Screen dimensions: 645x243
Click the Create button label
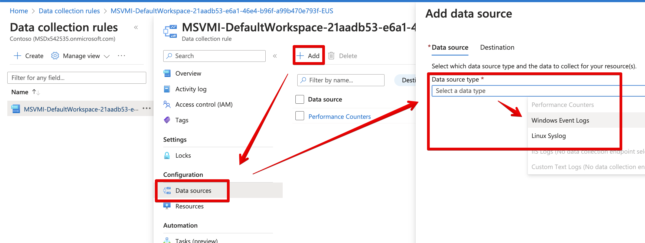pyautogui.click(x=34, y=56)
